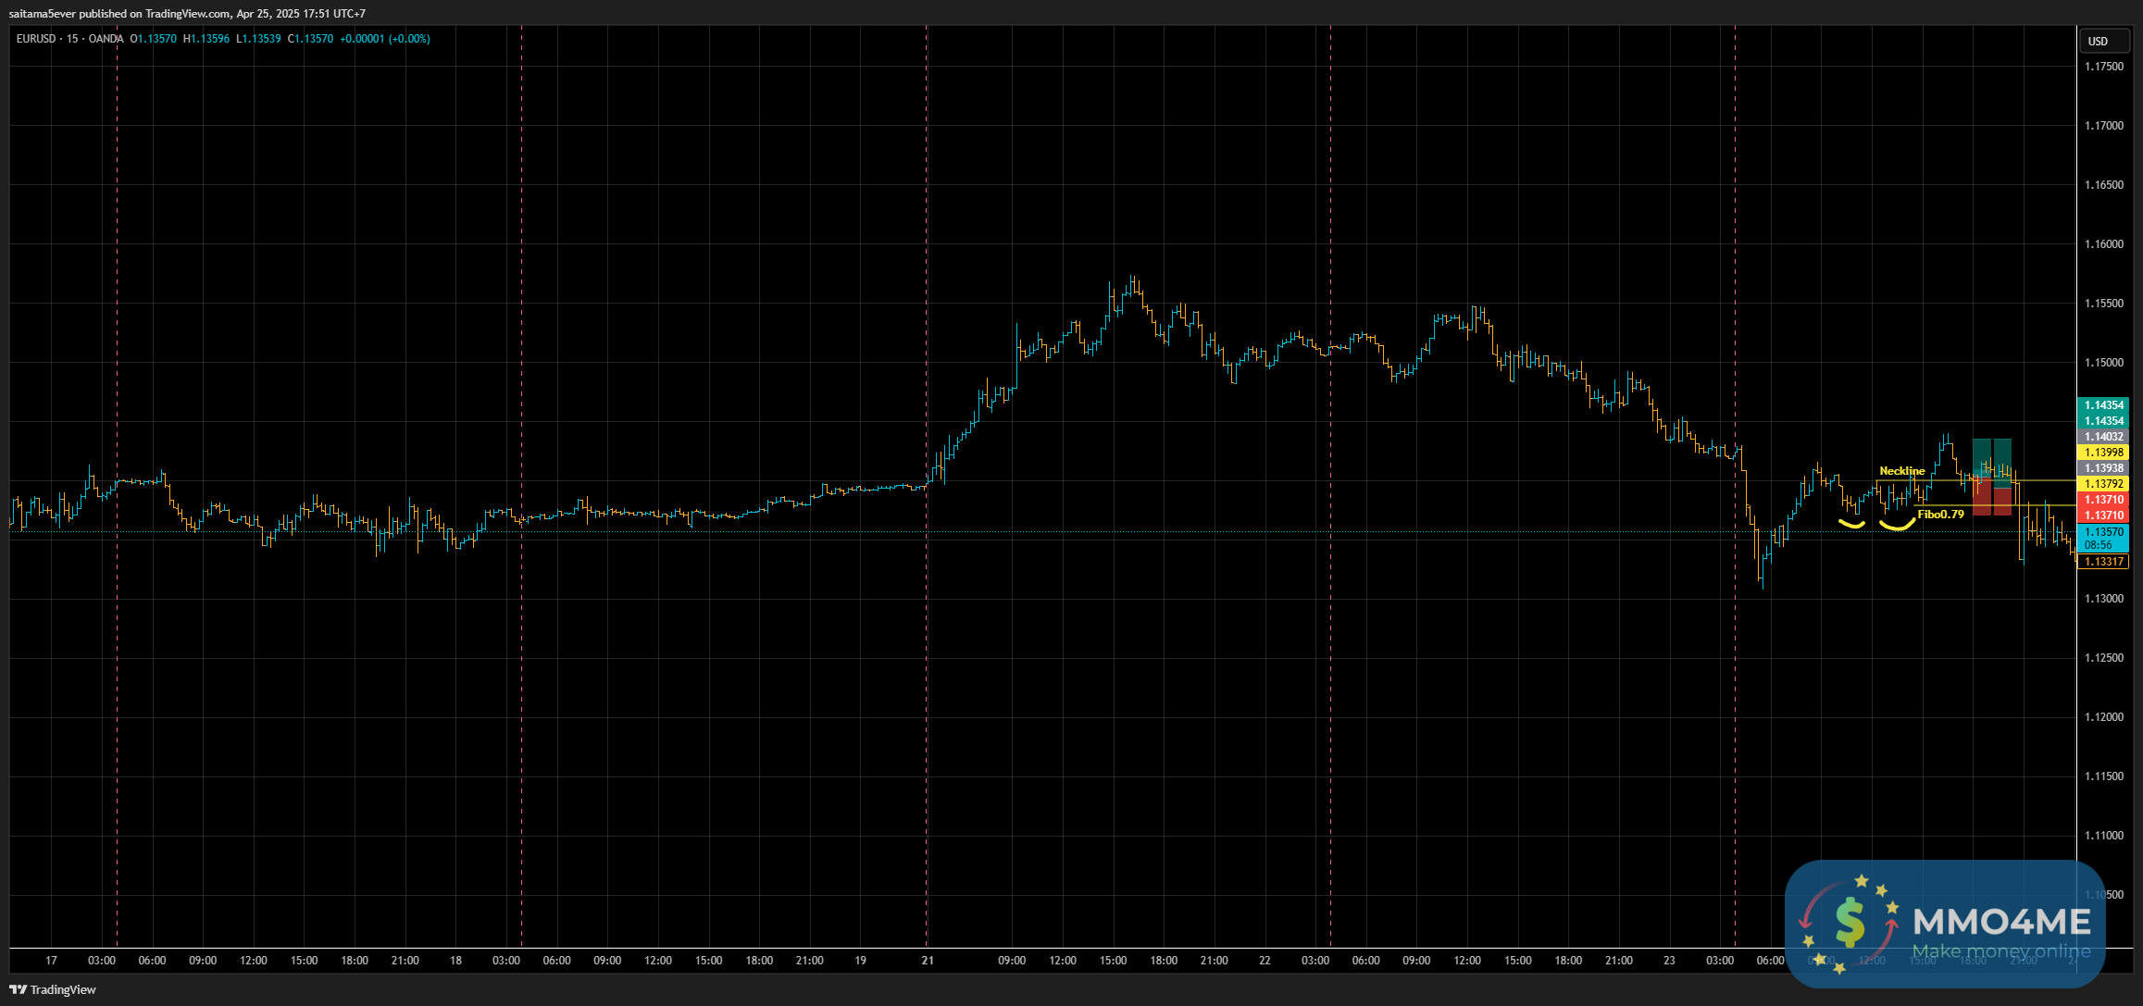Click the orange outlined 1.13317 price label
This screenshot has width=2143, height=1006.
pyautogui.click(x=2103, y=562)
